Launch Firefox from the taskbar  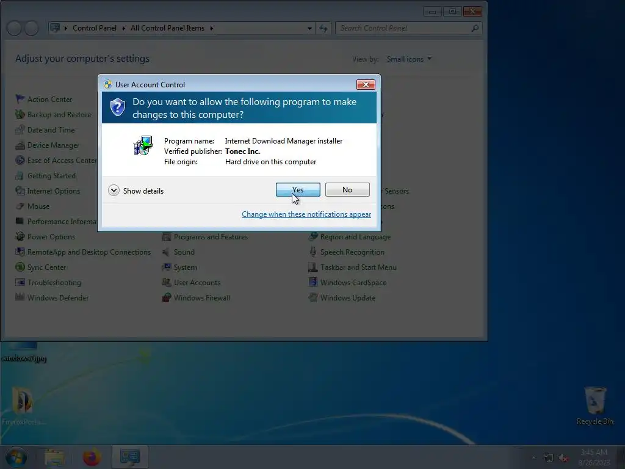[92, 457]
